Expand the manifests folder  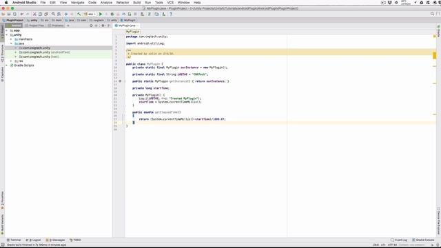pyautogui.click(x=11, y=39)
